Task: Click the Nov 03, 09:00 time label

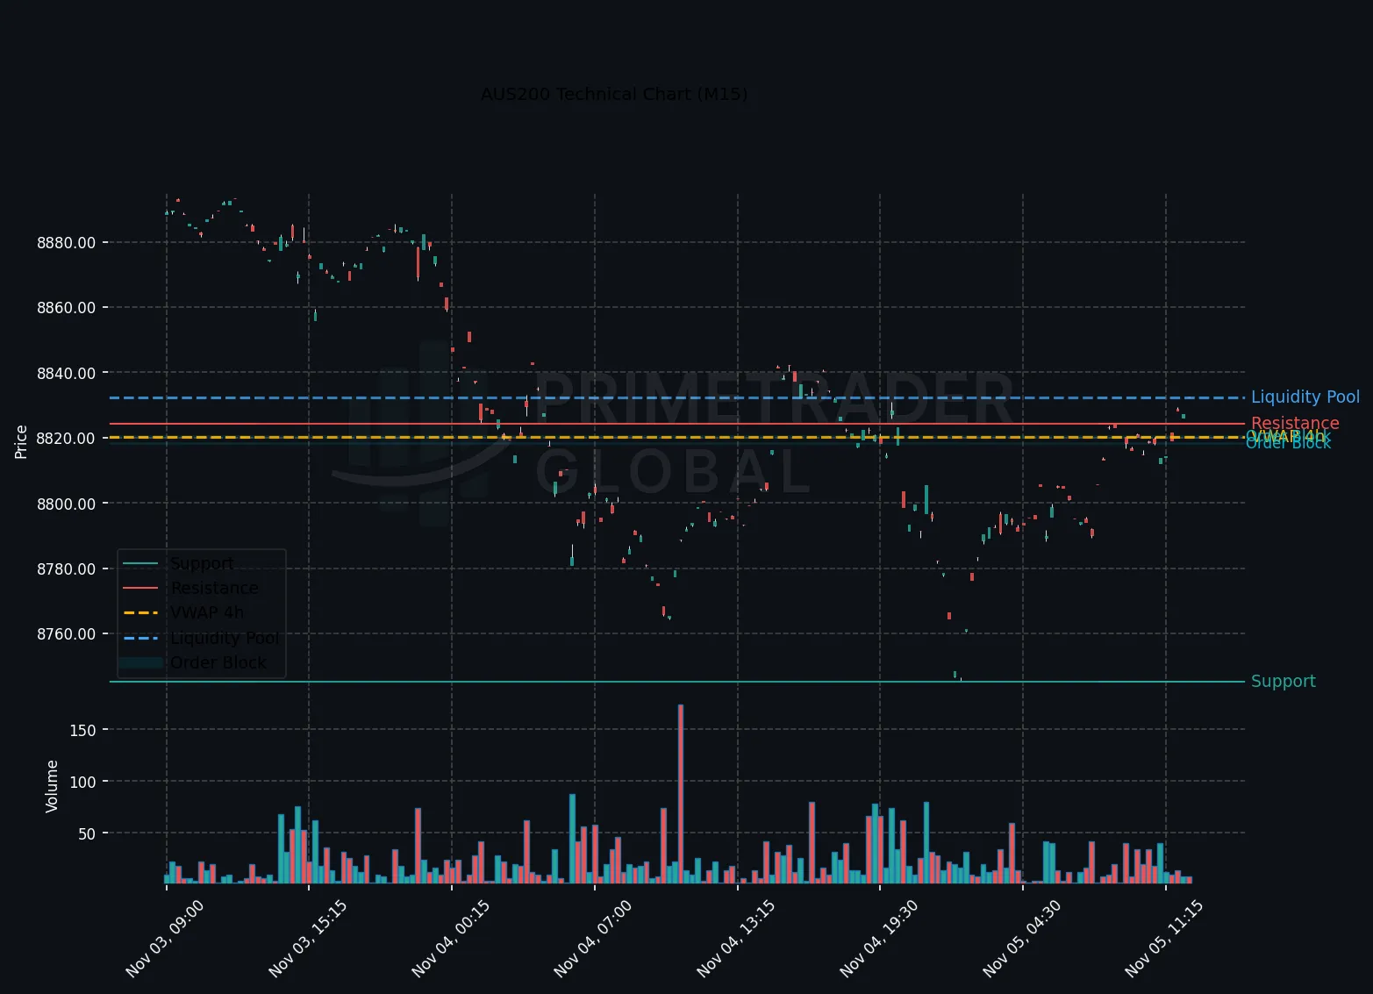Action: (165, 938)
